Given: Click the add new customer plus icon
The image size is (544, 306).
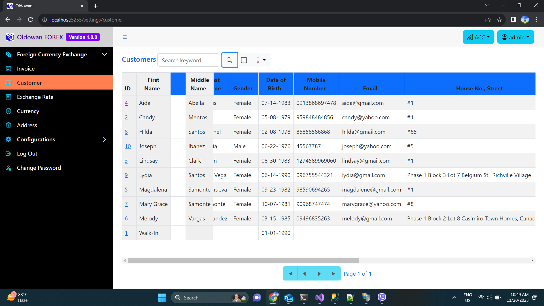Looking at the screenshot, I should tap(244, 60).
